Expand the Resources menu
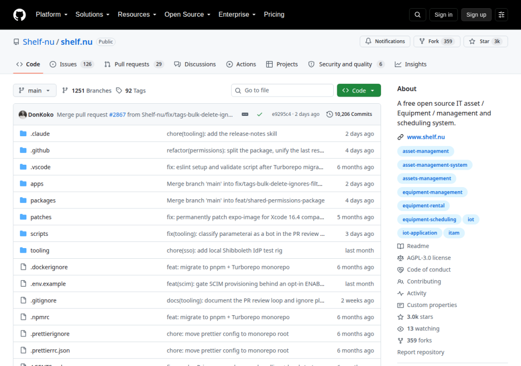 pyautogui.click(x=137, y=15)
